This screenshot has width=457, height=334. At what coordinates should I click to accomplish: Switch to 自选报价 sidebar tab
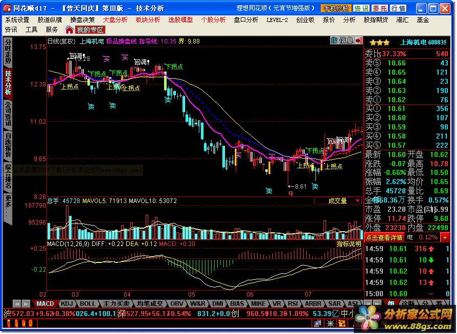[8, 145]
